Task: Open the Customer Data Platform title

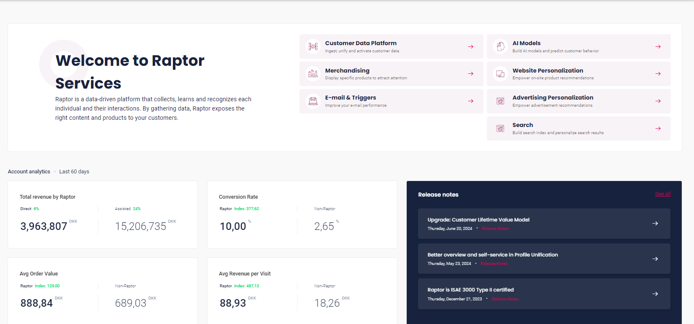Action: click(x=361, y=43)
